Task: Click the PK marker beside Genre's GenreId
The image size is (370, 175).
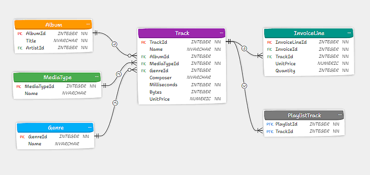Action: (x=22, y=137)
